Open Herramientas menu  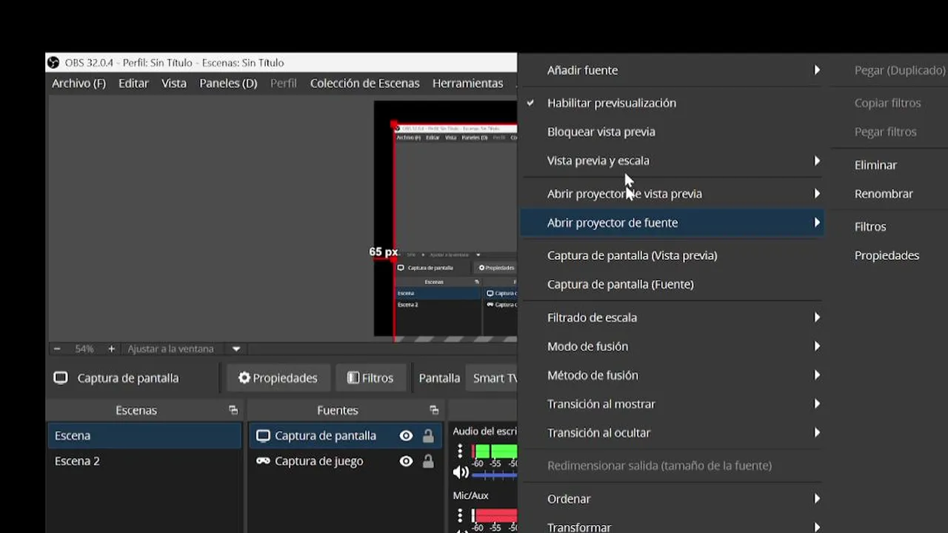[468, 84]
